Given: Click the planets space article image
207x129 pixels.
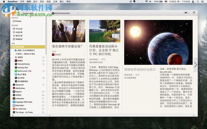Looking at the screenshot, I should [x=158, y=42].
